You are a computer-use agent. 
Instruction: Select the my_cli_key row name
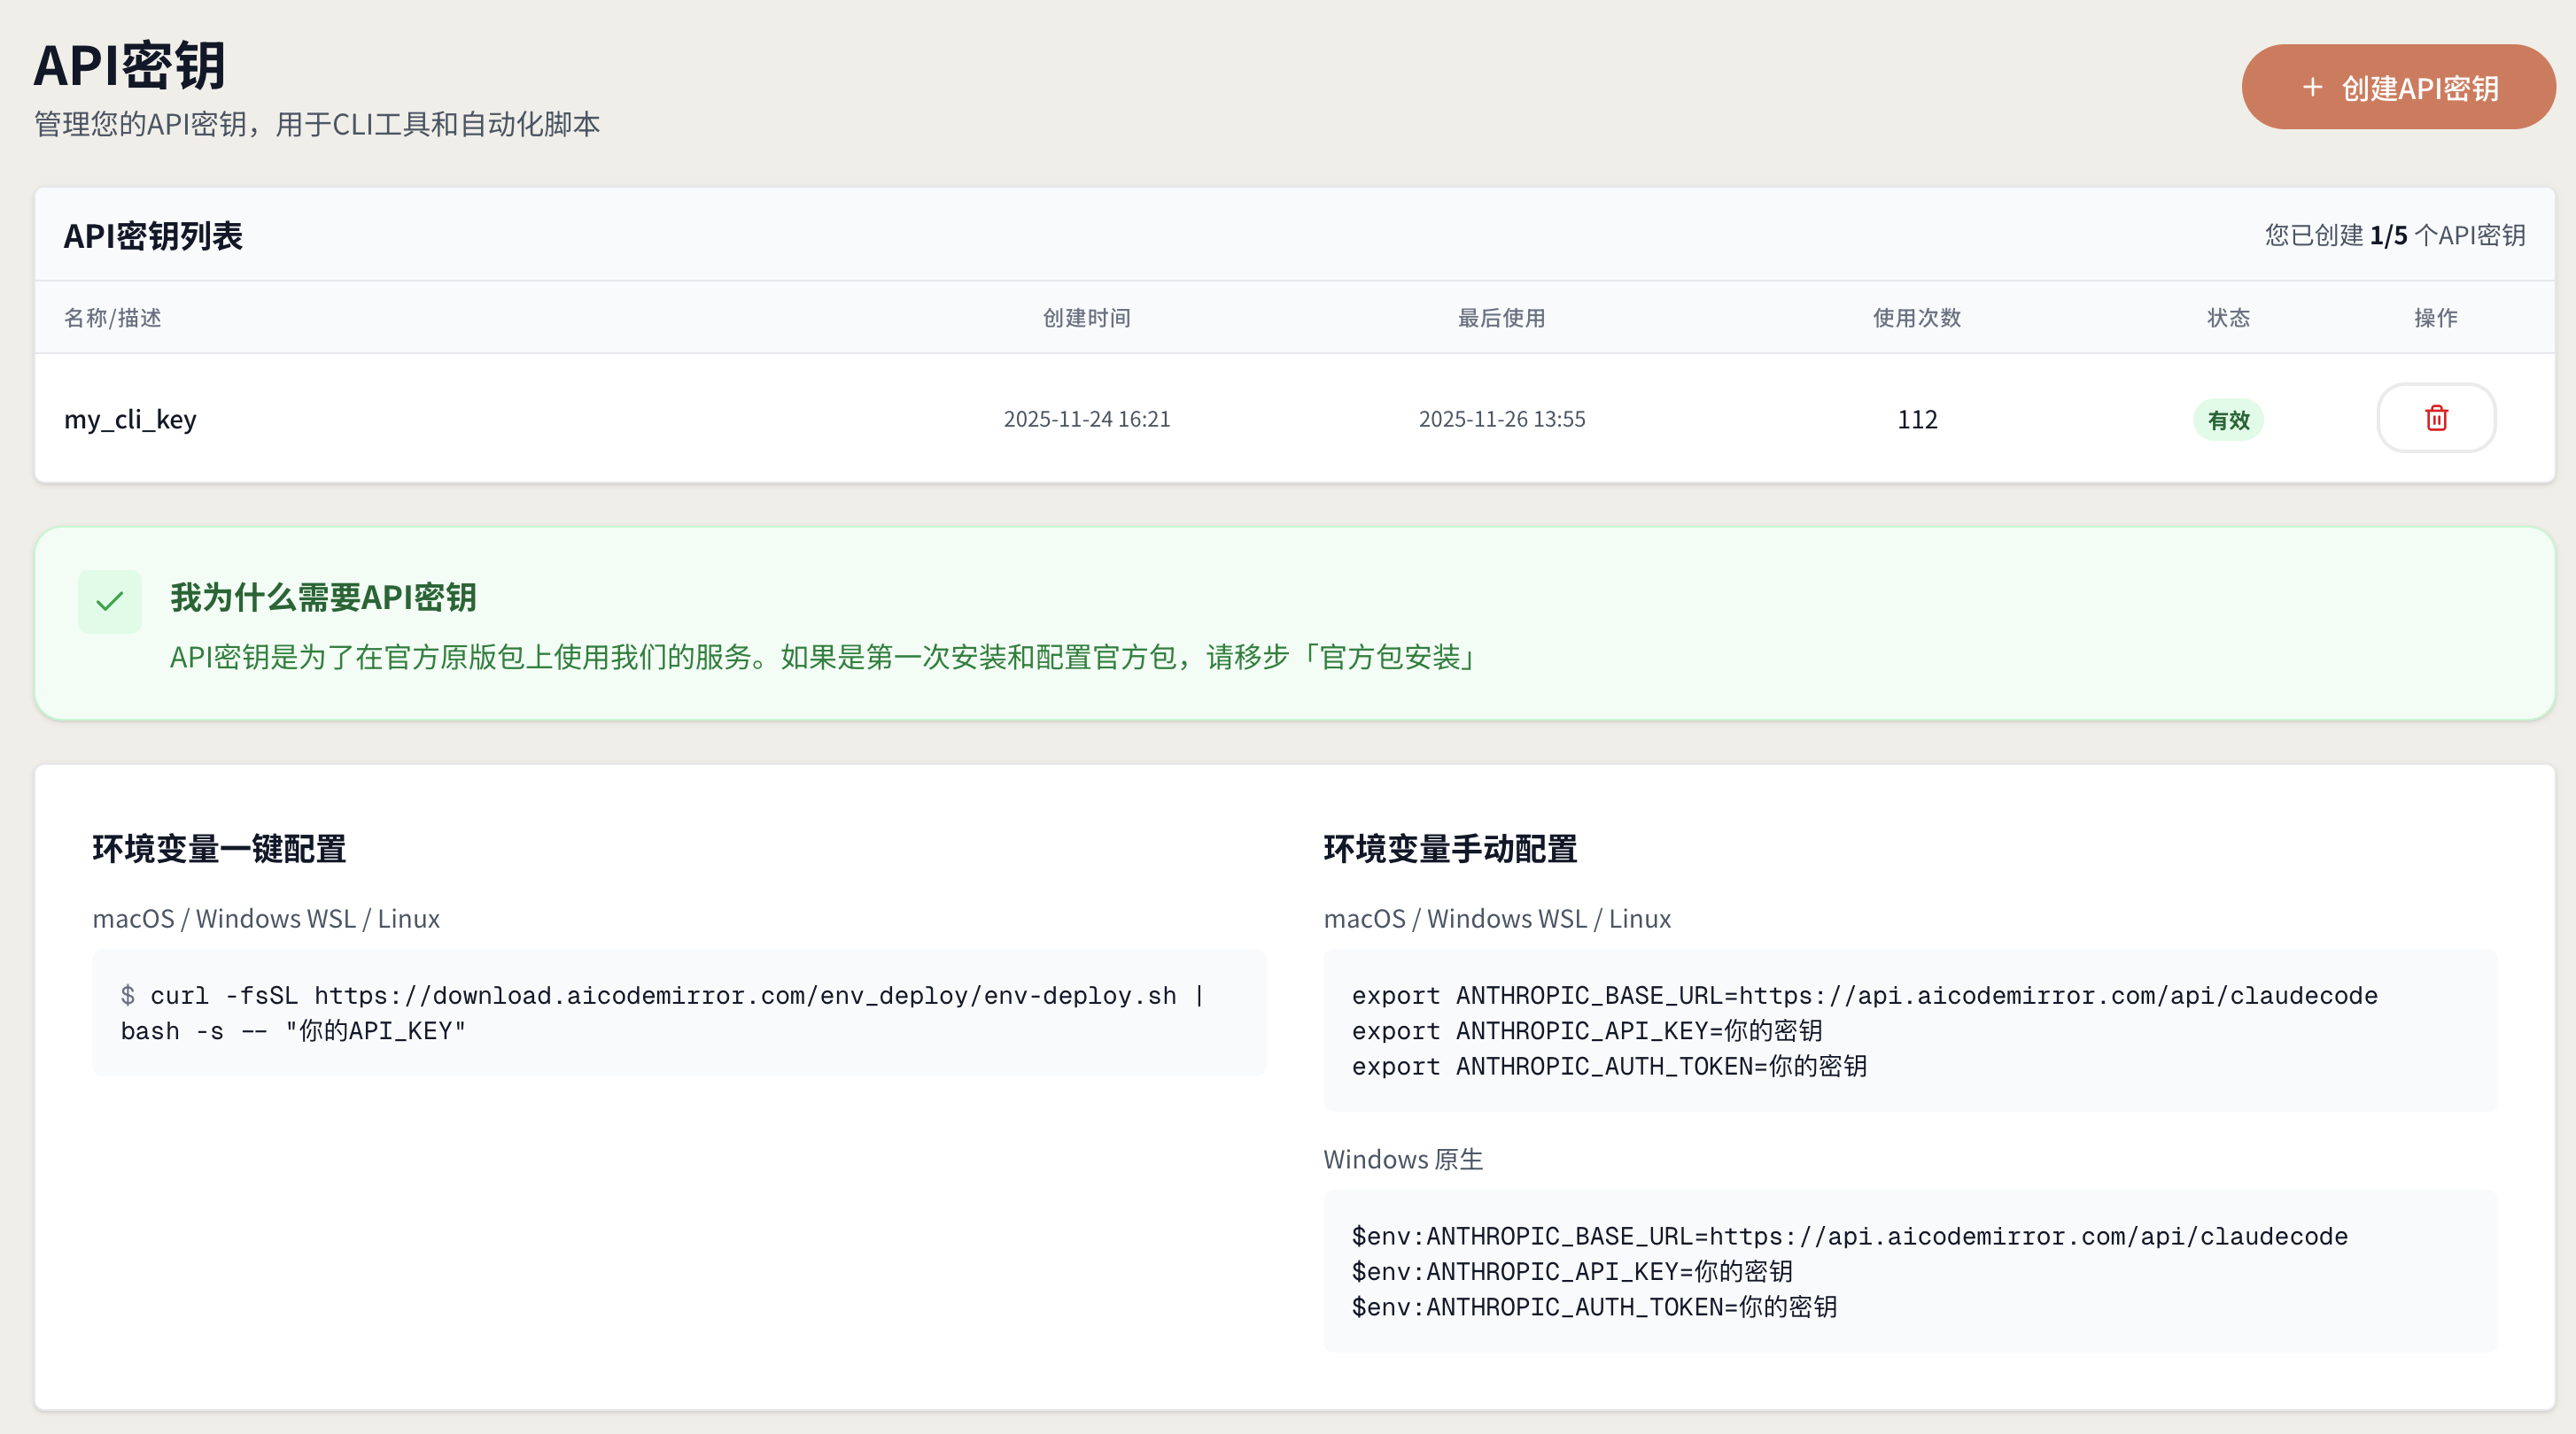click(x=130, y=420)
